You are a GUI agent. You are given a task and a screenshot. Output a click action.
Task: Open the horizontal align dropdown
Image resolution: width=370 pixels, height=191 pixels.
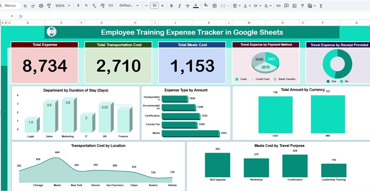236,6
